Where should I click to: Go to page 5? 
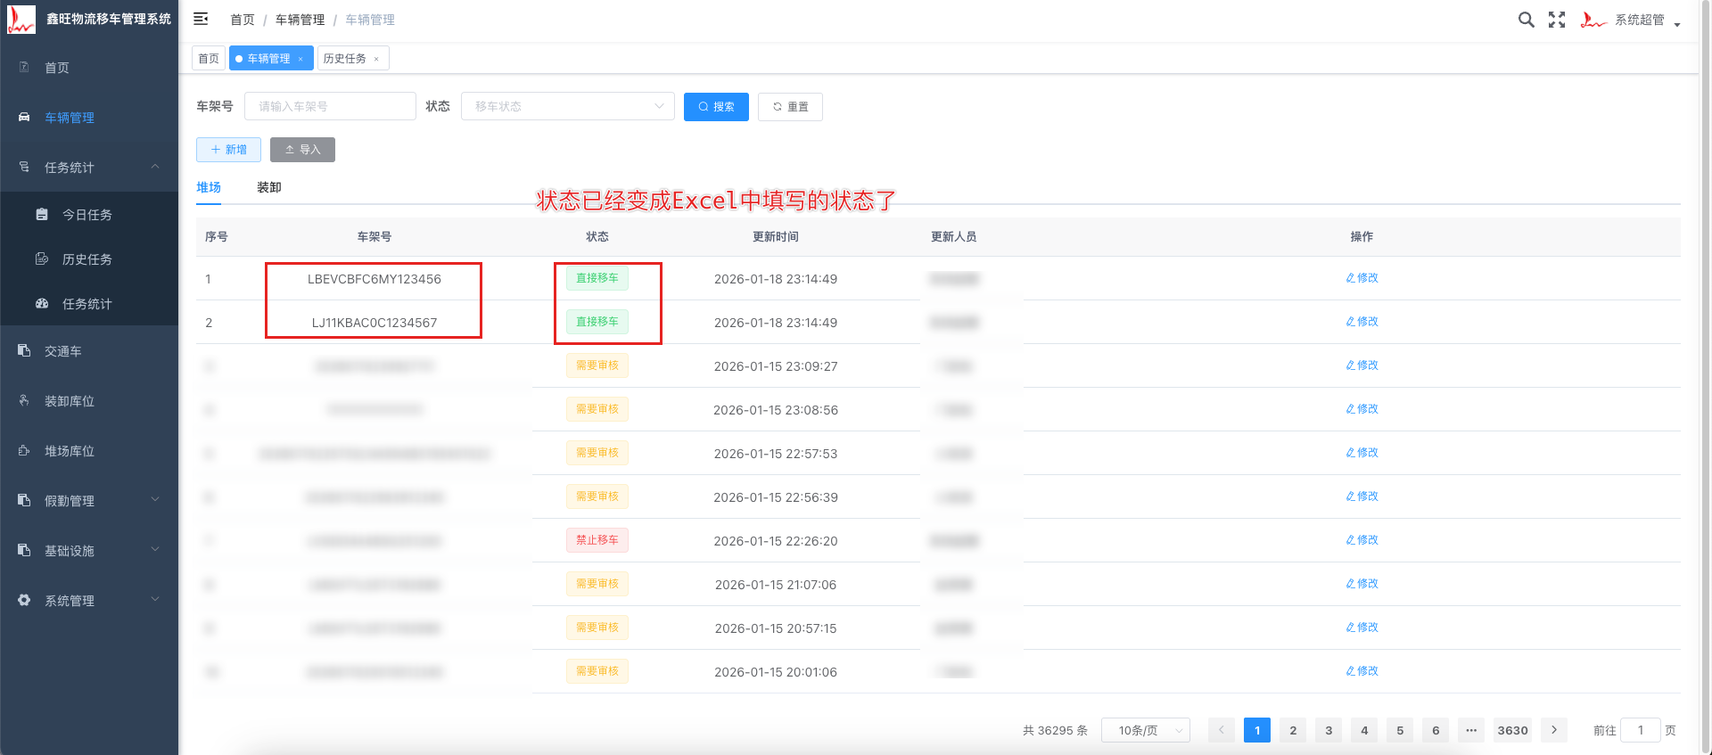pos(1400,730)
